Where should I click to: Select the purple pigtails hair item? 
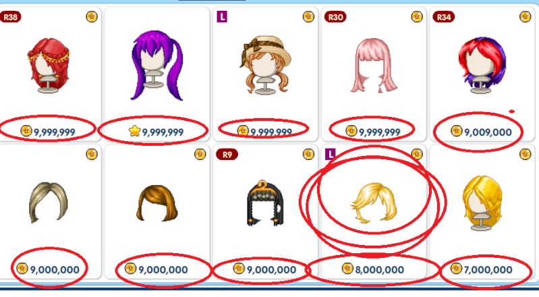pyautogui.click(x=157, y=65)
